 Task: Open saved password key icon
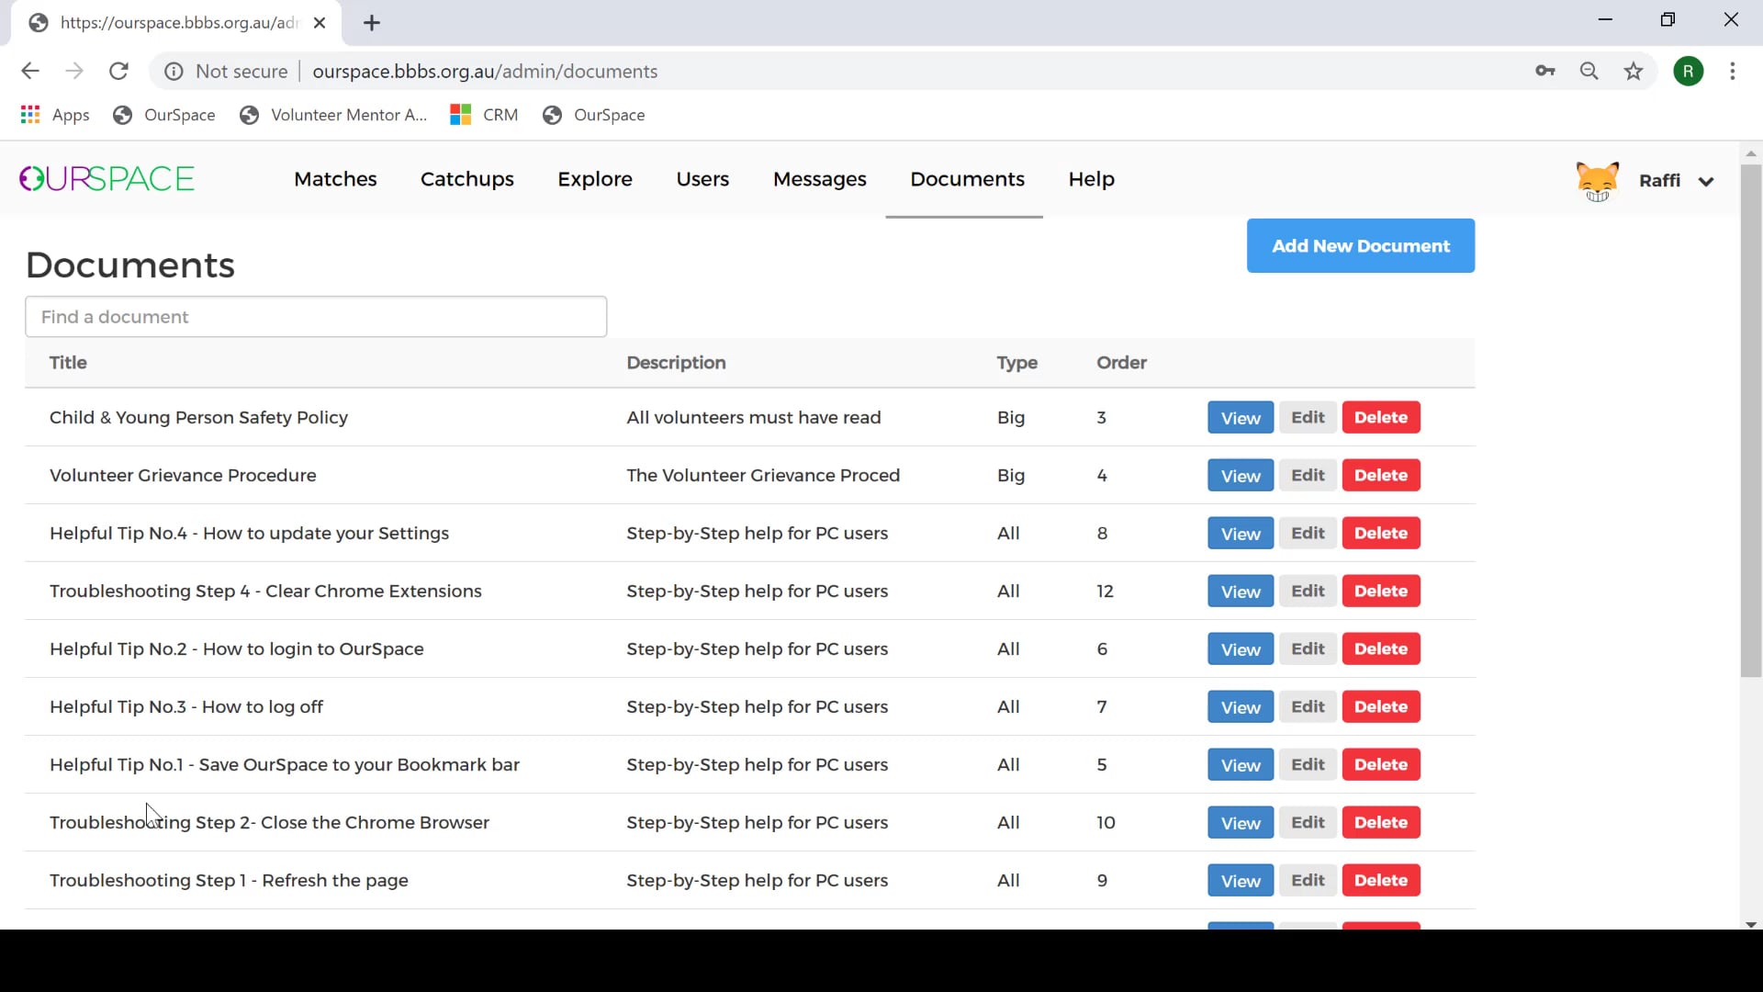1545,72
